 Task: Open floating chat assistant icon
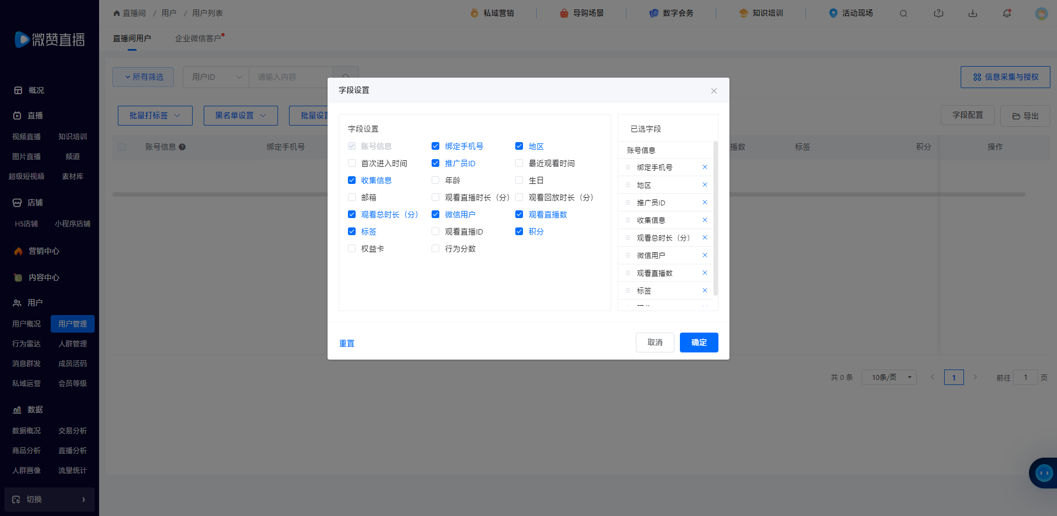pyautogui.click(x=1044, y=472)
